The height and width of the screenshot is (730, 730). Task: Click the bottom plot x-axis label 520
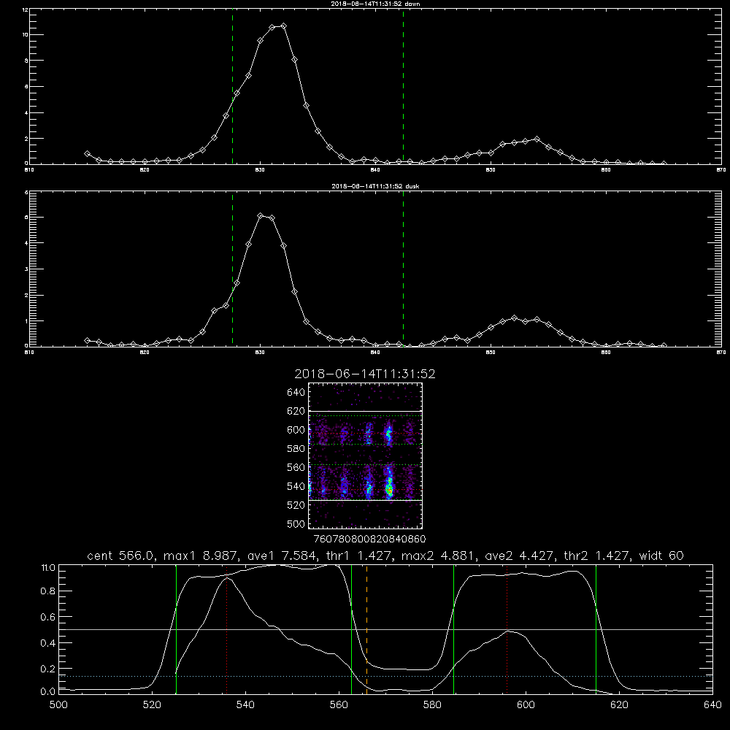[152, 705]
